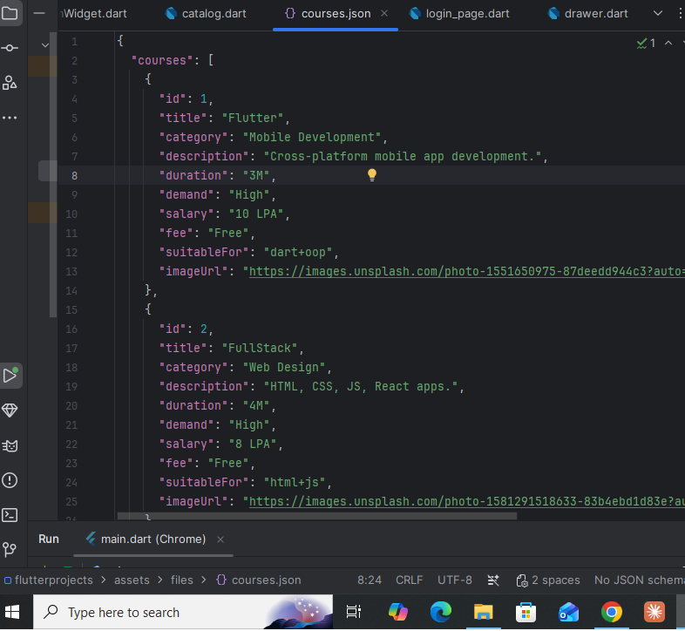Open the partially visible Widget.dart tab

(x=94, y=14)
